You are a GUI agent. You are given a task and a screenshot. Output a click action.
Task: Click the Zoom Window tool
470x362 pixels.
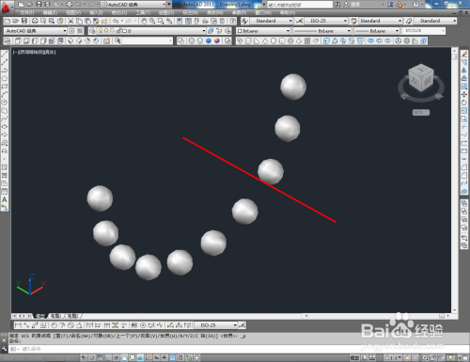click(x=161, y=21)
